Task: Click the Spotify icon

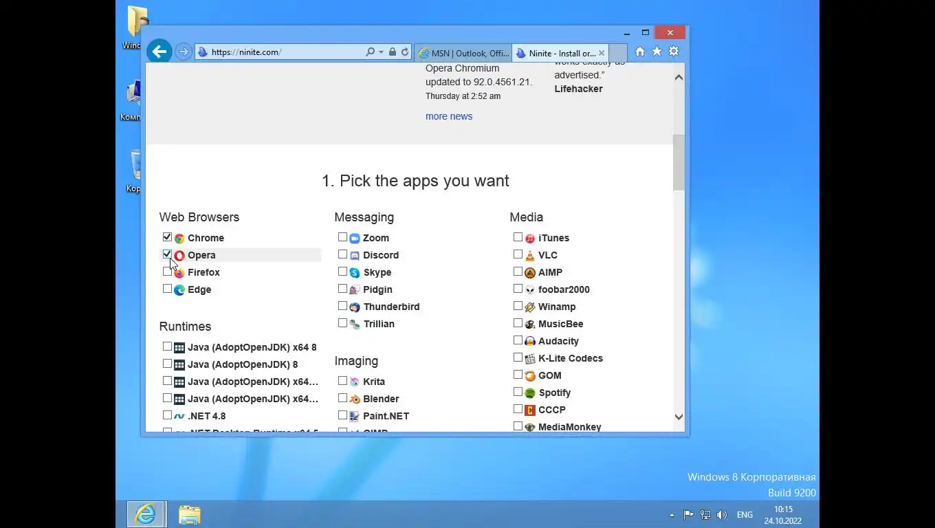Action: [530, 393]
